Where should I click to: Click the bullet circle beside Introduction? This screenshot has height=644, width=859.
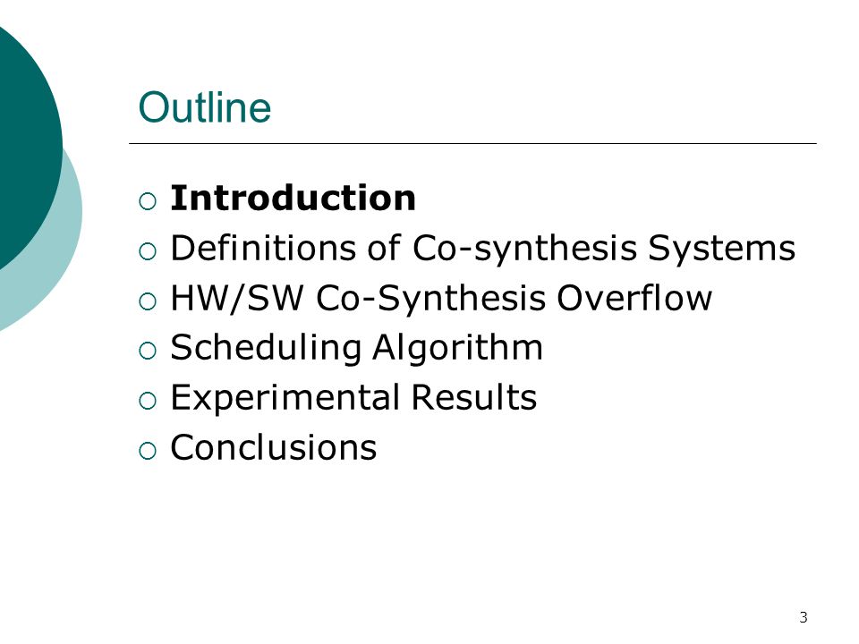[148, 201]
